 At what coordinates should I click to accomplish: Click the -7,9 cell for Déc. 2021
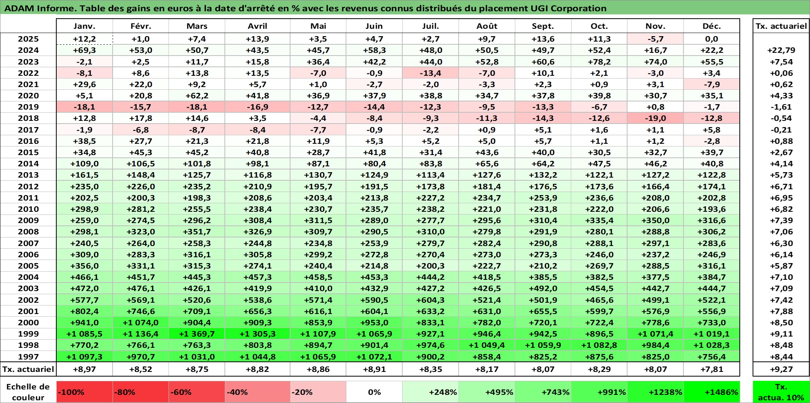coord(712,84)
